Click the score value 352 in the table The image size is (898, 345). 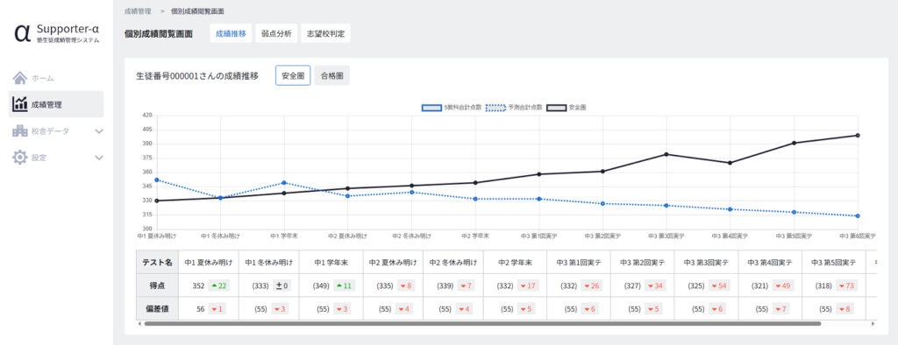click(x=199, y=286)
